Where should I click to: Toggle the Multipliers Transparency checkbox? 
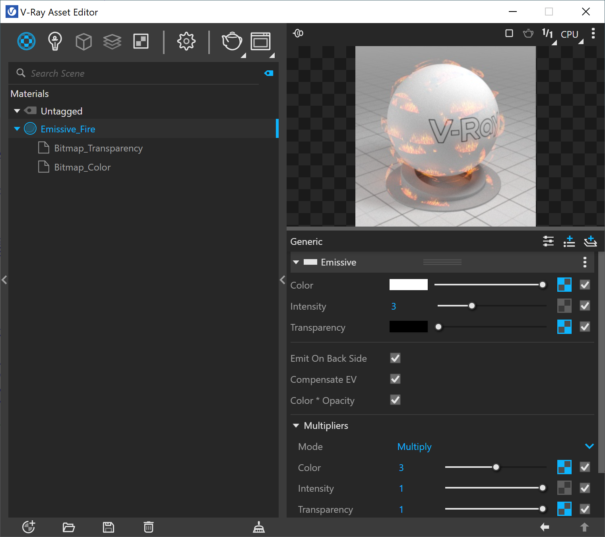(585, 509)
